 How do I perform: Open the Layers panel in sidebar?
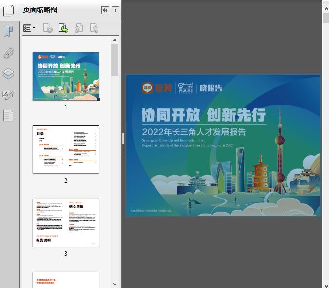point(9,74)
